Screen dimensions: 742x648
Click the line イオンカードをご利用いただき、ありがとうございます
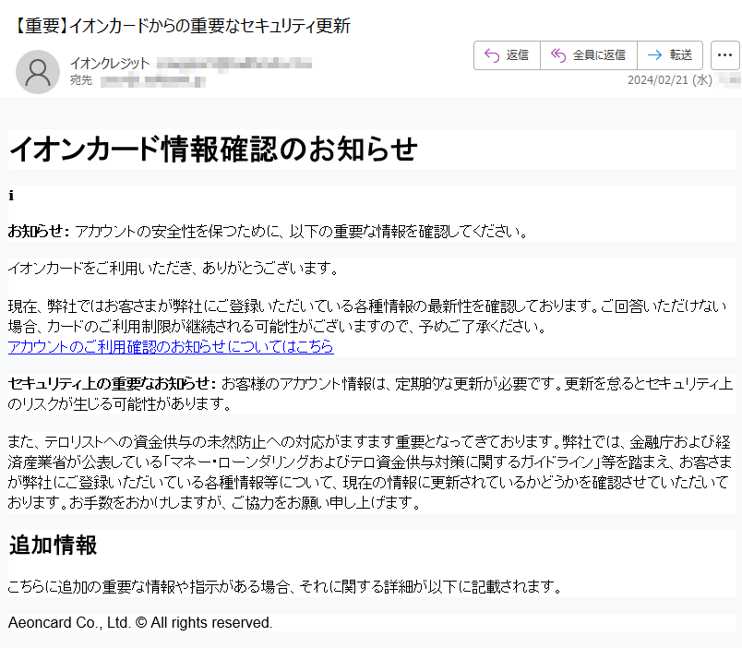[x=174, y=269]
